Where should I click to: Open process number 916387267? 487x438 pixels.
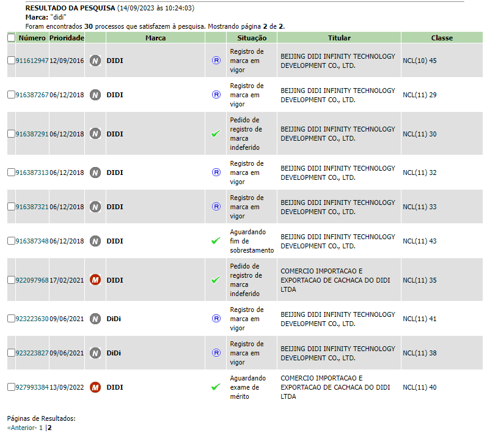[x=32, y=95]
